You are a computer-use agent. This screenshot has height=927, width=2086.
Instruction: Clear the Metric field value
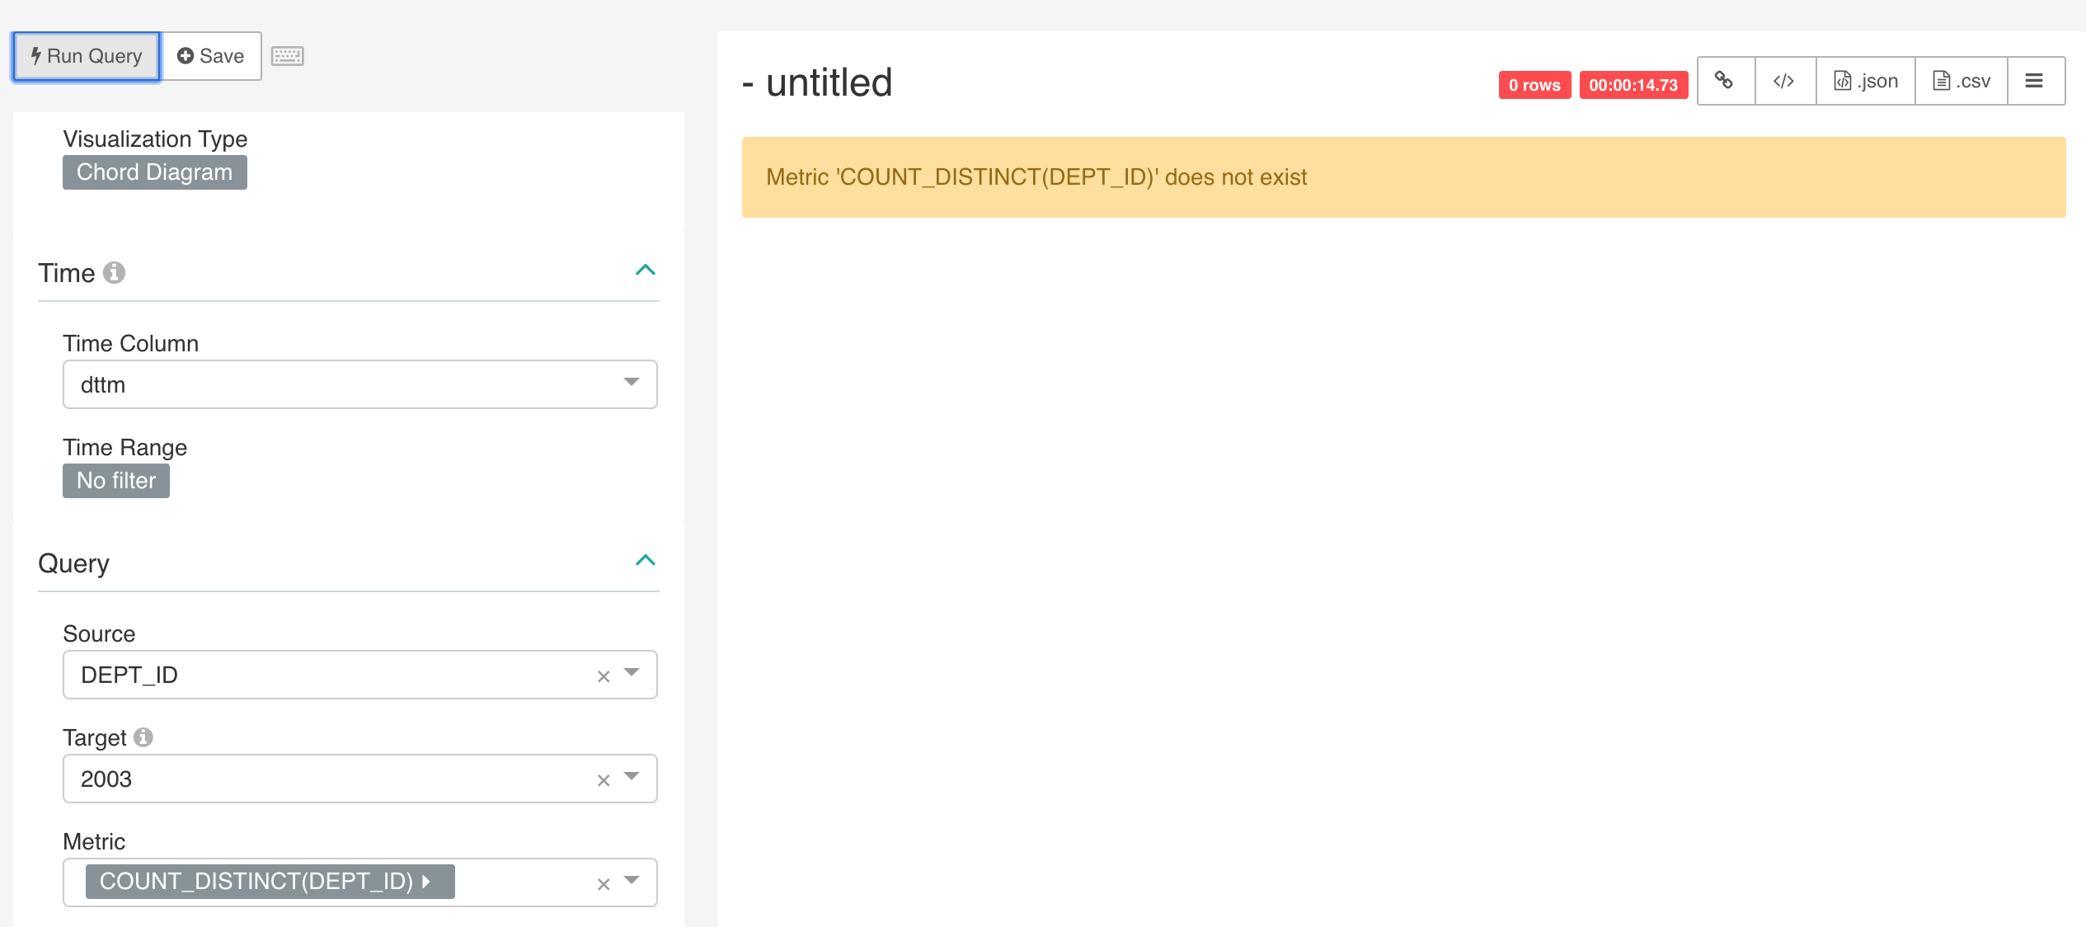(x=603, y=884)
